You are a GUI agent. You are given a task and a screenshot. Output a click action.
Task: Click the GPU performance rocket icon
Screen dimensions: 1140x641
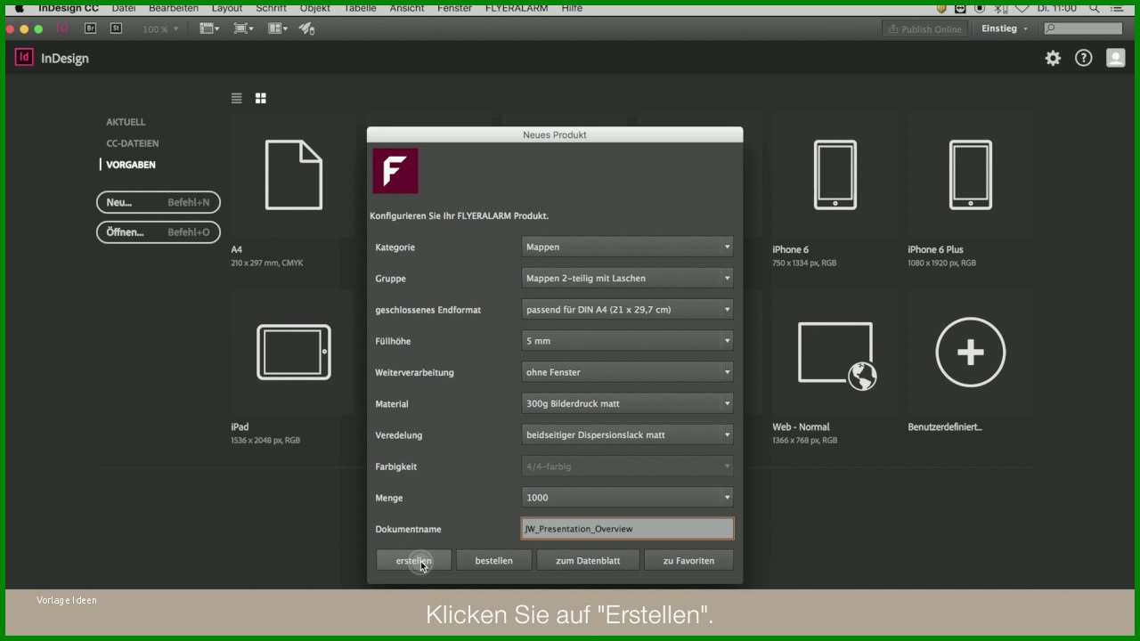[306, 28]
